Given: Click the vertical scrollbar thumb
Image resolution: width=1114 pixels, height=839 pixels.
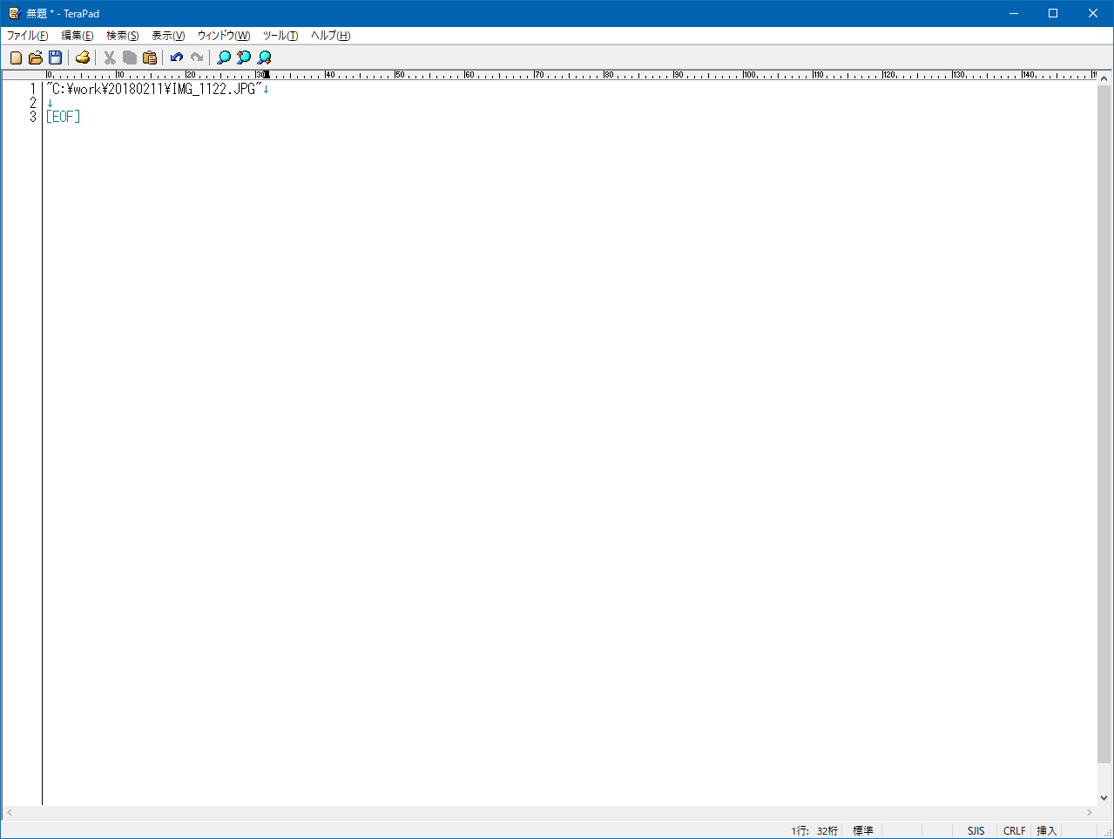Looking at the screenshot, I should pyautogui.click(x=1104, y=423).
